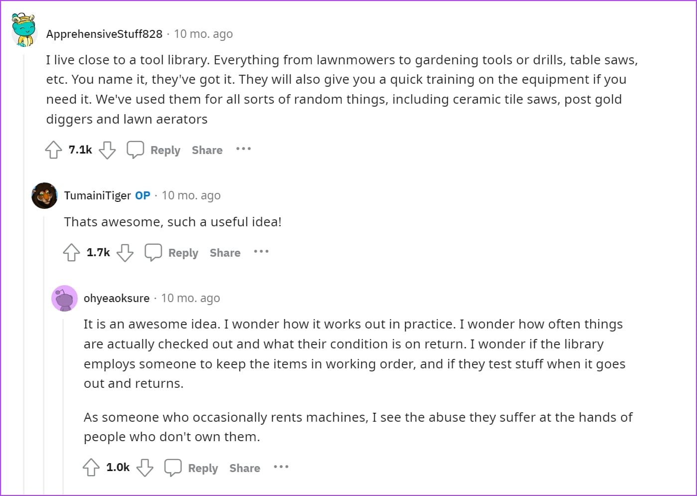Toggle the upvote on ohyeaoksure's comment
Image resolution: width=697 pixels, height=496 pixels.
[91, 468]
